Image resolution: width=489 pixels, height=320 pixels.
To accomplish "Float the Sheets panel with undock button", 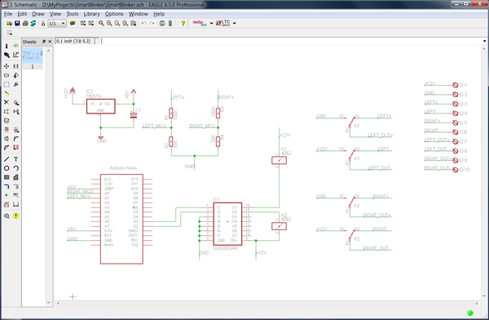I will click(44, 42).
